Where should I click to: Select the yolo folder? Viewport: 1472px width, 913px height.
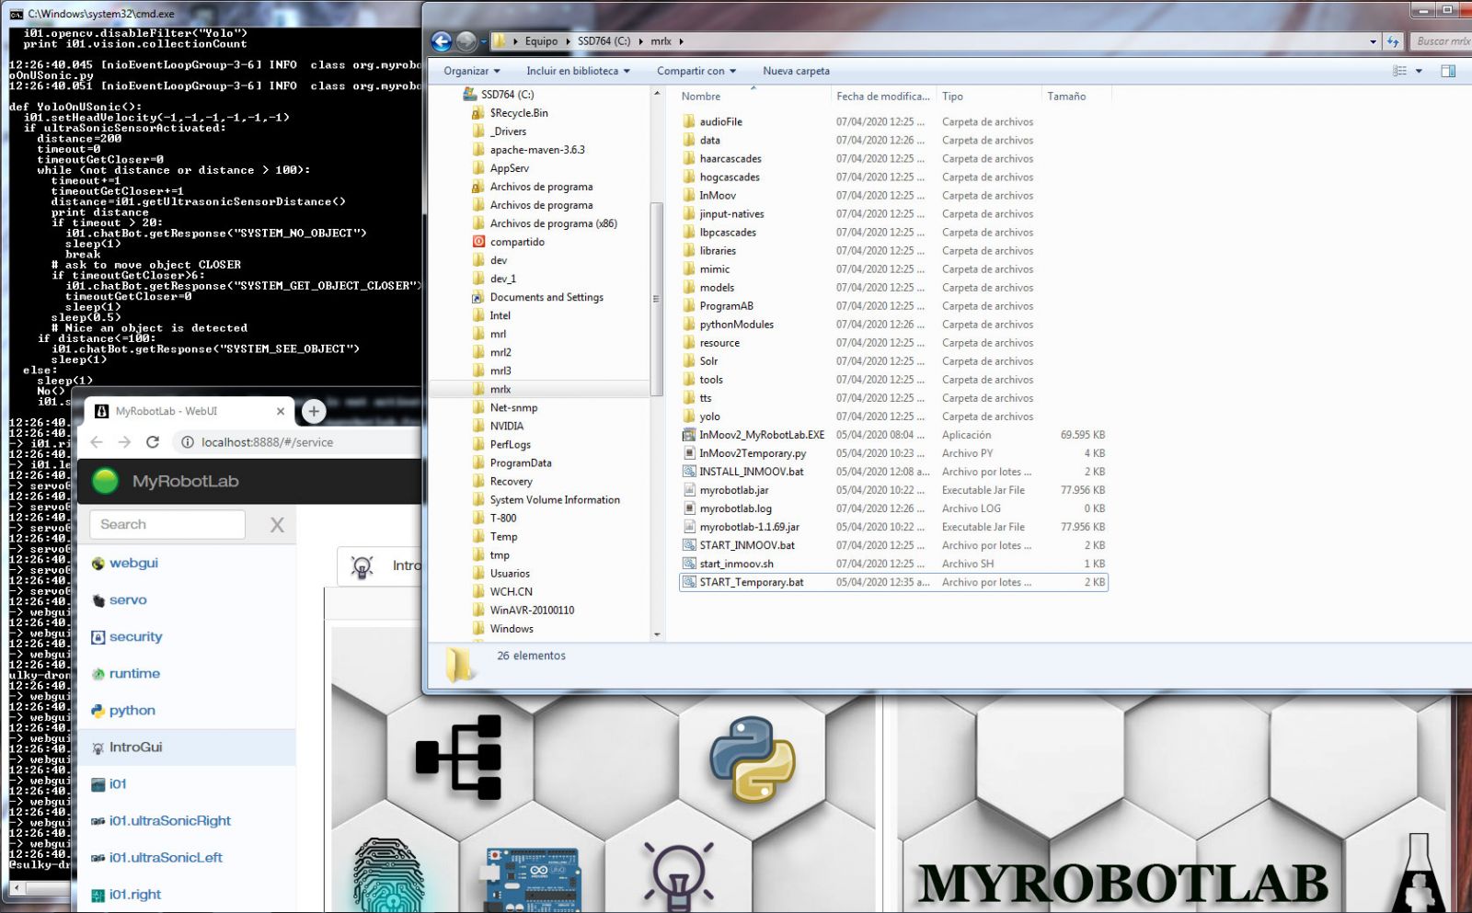[x=709, y=417]
